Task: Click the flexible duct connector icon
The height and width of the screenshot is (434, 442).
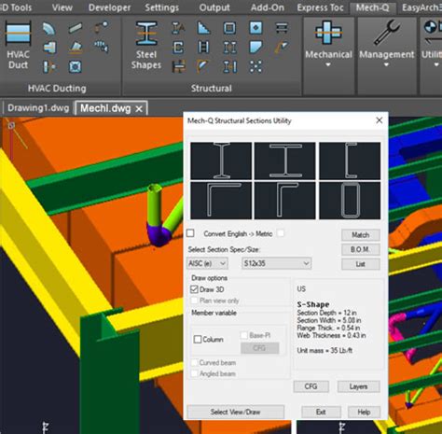Action: pos(102,27)
